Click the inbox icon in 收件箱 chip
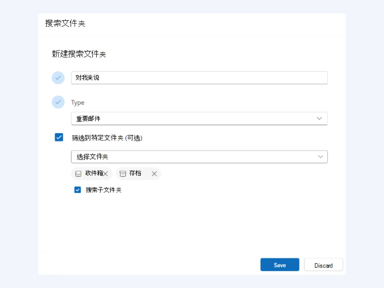This screenshot has height=288, width=384. [78, 174]
